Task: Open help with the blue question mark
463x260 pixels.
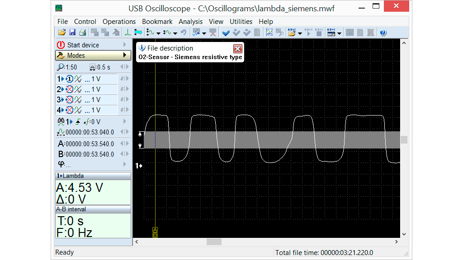Action: (x=383, y=32)
